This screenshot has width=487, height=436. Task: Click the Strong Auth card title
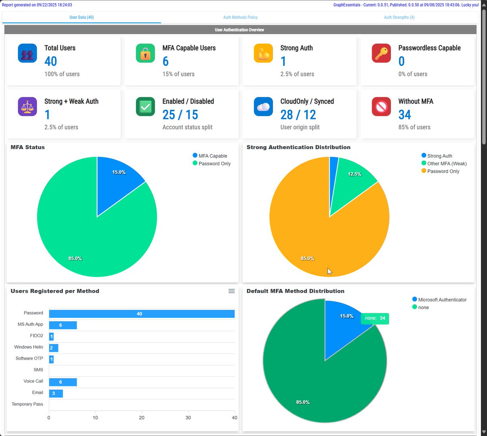tap(297, 48)
